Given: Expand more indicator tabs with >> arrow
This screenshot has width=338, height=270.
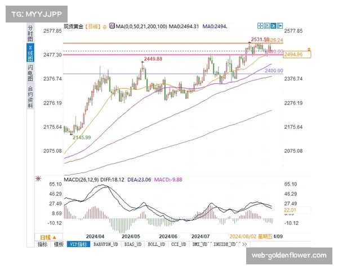Looking at the screenshot, I should pyautogui.click(x=244, y=245).
